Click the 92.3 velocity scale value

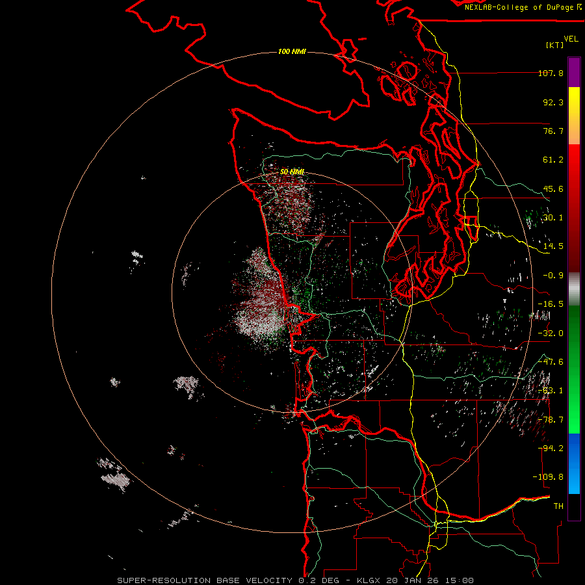point(553,102)
